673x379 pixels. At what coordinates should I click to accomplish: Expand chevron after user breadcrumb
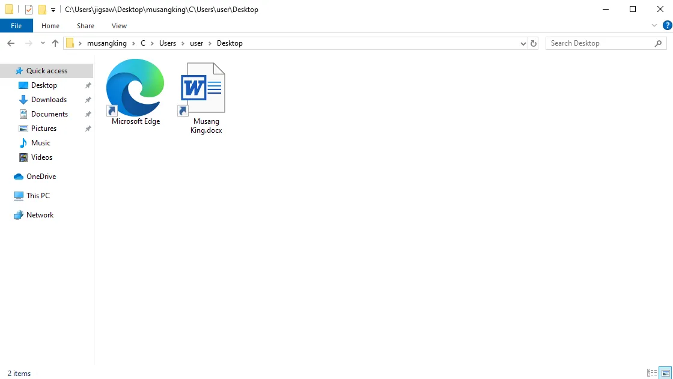point(210,43)
